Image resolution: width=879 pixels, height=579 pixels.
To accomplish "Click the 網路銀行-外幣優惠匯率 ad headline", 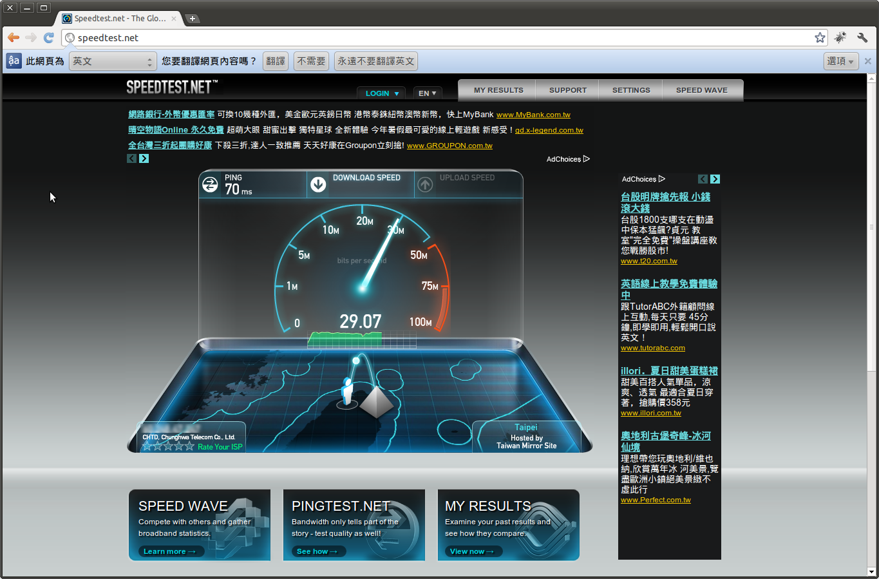I will tap(171, 114).
